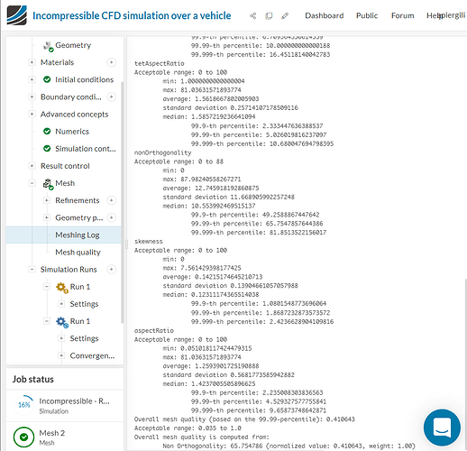This screenshot has width=467, height=451.
Task: Click the orange gear Run 1 icon
Action: (x=62, y=287)
